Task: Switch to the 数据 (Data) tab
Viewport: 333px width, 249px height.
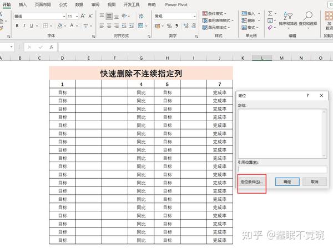Action: [x=79, y=4]
